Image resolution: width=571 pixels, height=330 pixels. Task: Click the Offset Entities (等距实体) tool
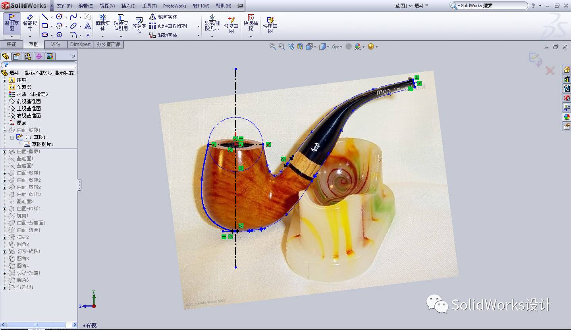pyautogui.click(x=139, y=25)
